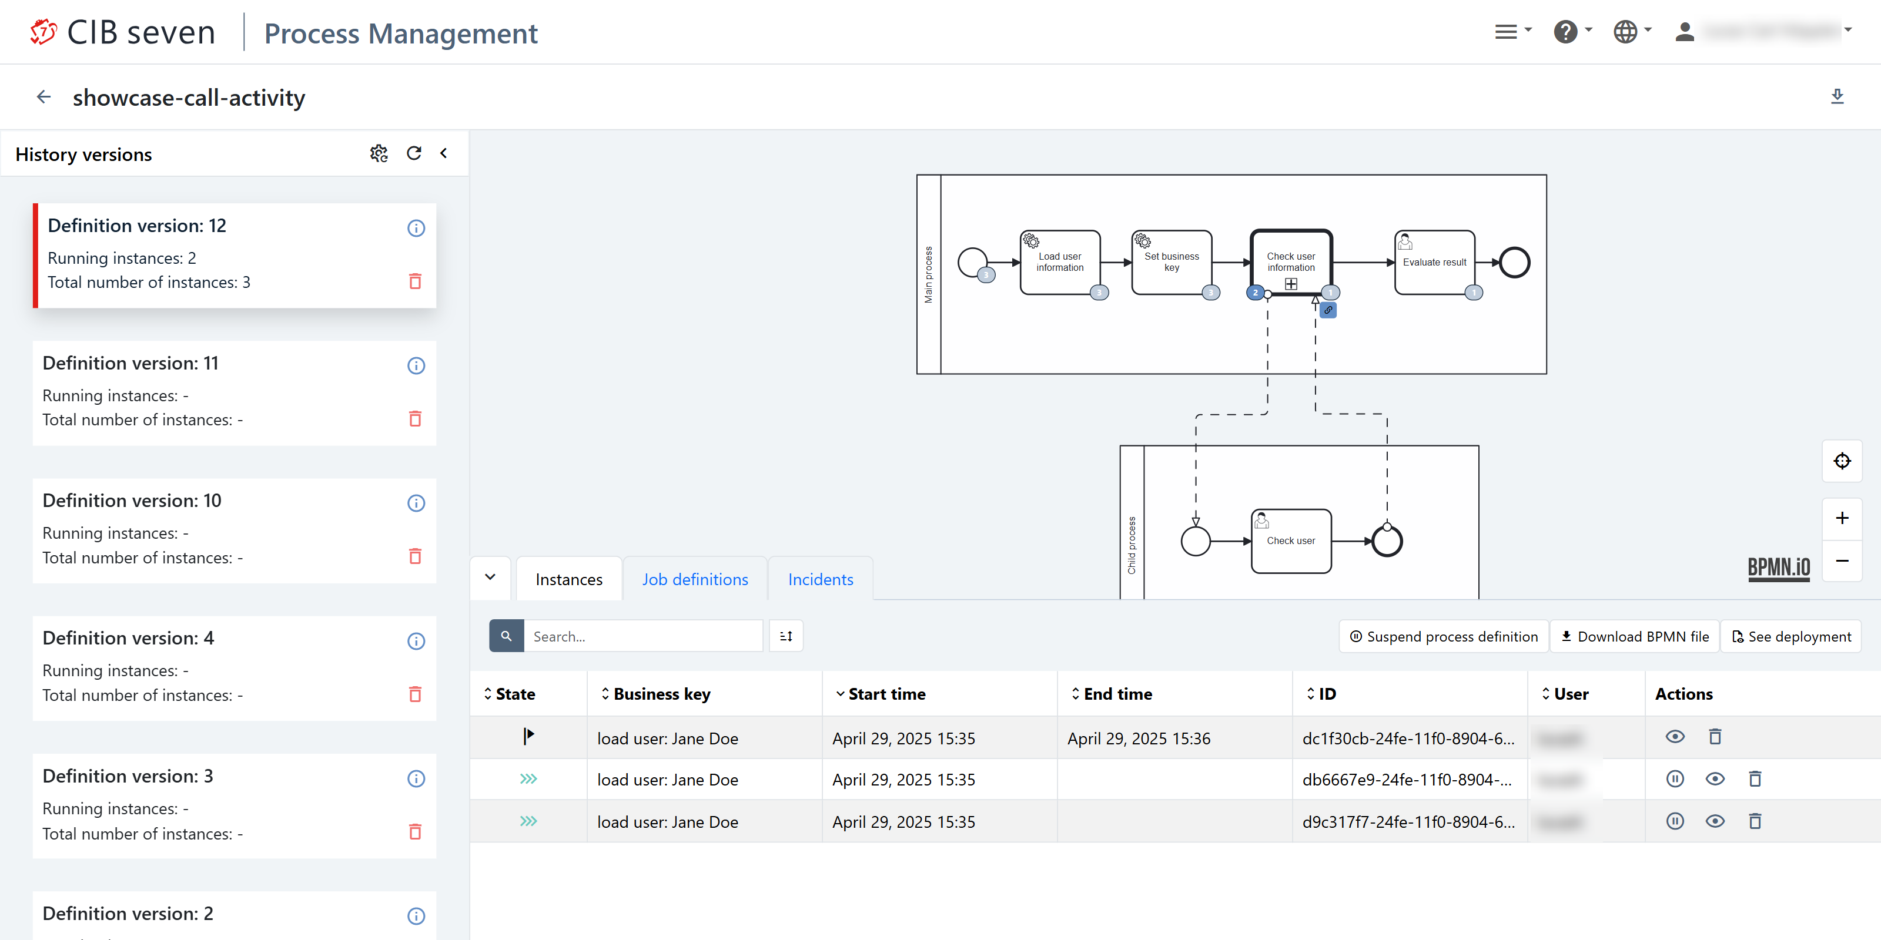Screen dimensions: 1881x940
Task: Select the Check user task in child process
Action: tap(1291, 540)
